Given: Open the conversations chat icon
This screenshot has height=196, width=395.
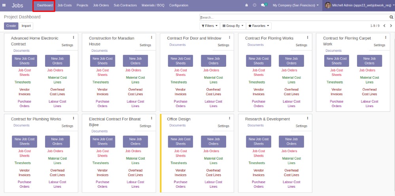Looking at the screenshot, I should 263,6.
